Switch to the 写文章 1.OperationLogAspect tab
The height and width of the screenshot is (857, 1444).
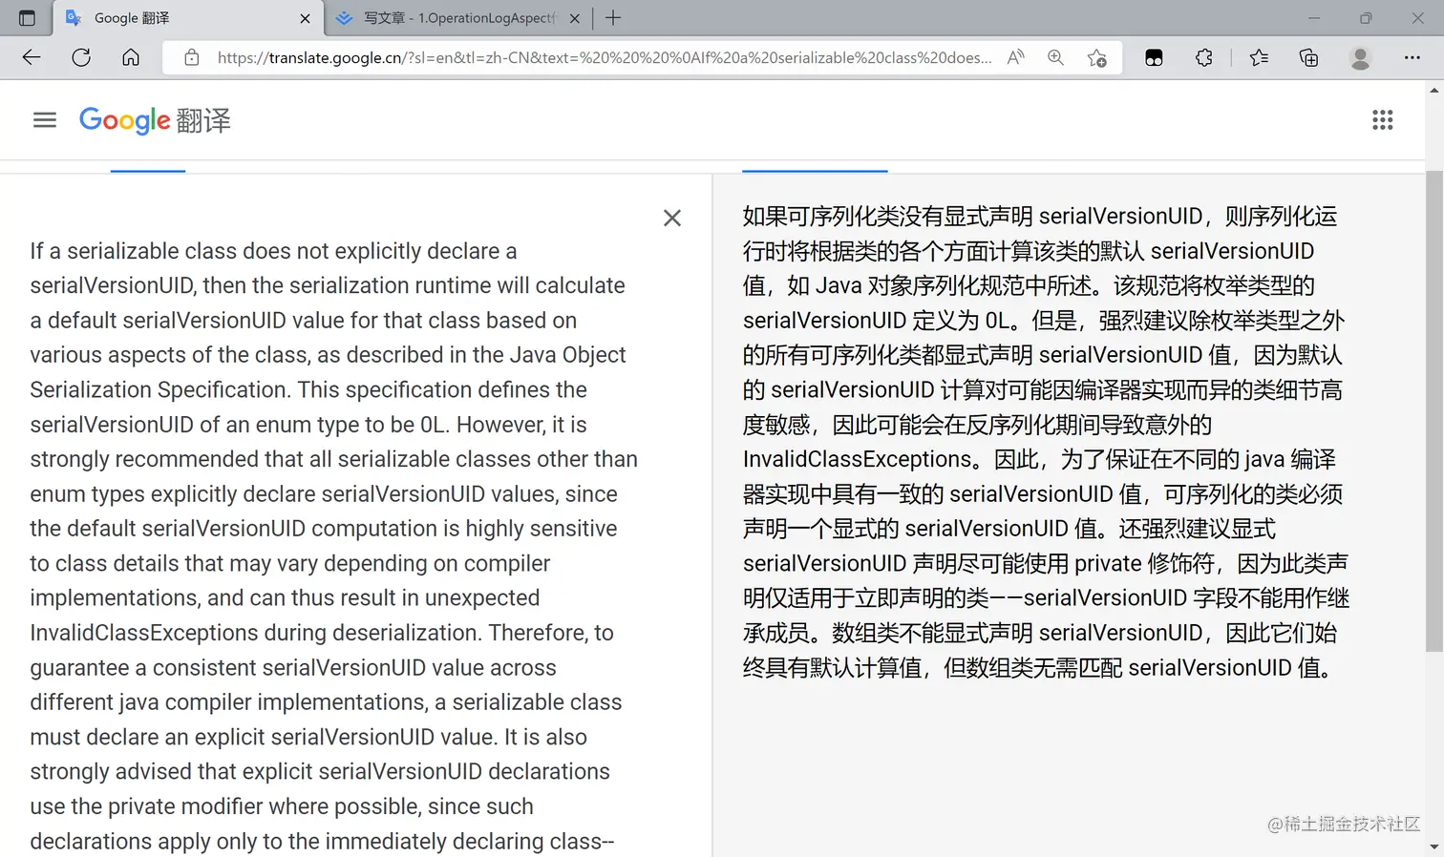coord(457,18)
